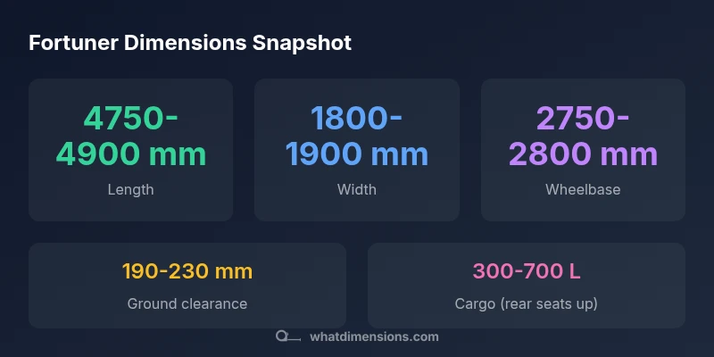This screenshot has height=357, width=714.
Task: Select the yellow "190-230 mm" value
Action: pyautogui.click(x=187, y=271)
